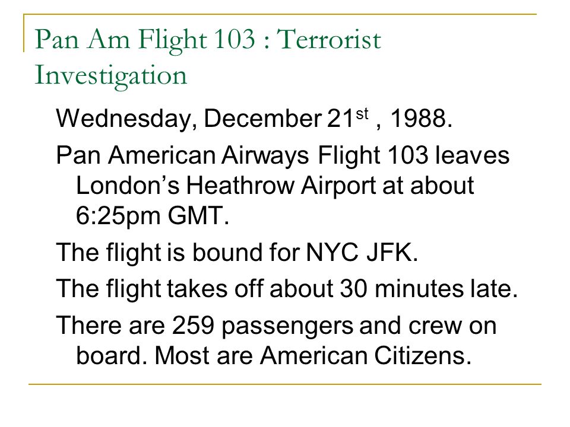Click the line about '30 minutes late'

tap(287, 289)
